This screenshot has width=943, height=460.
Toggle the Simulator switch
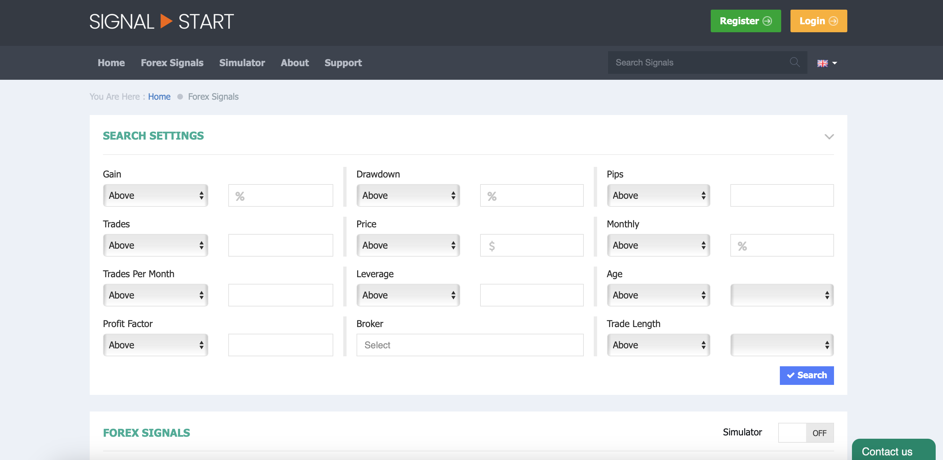pos(805,432)
